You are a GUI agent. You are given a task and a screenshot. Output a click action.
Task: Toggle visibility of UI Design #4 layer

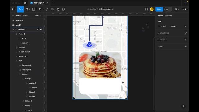41,30
